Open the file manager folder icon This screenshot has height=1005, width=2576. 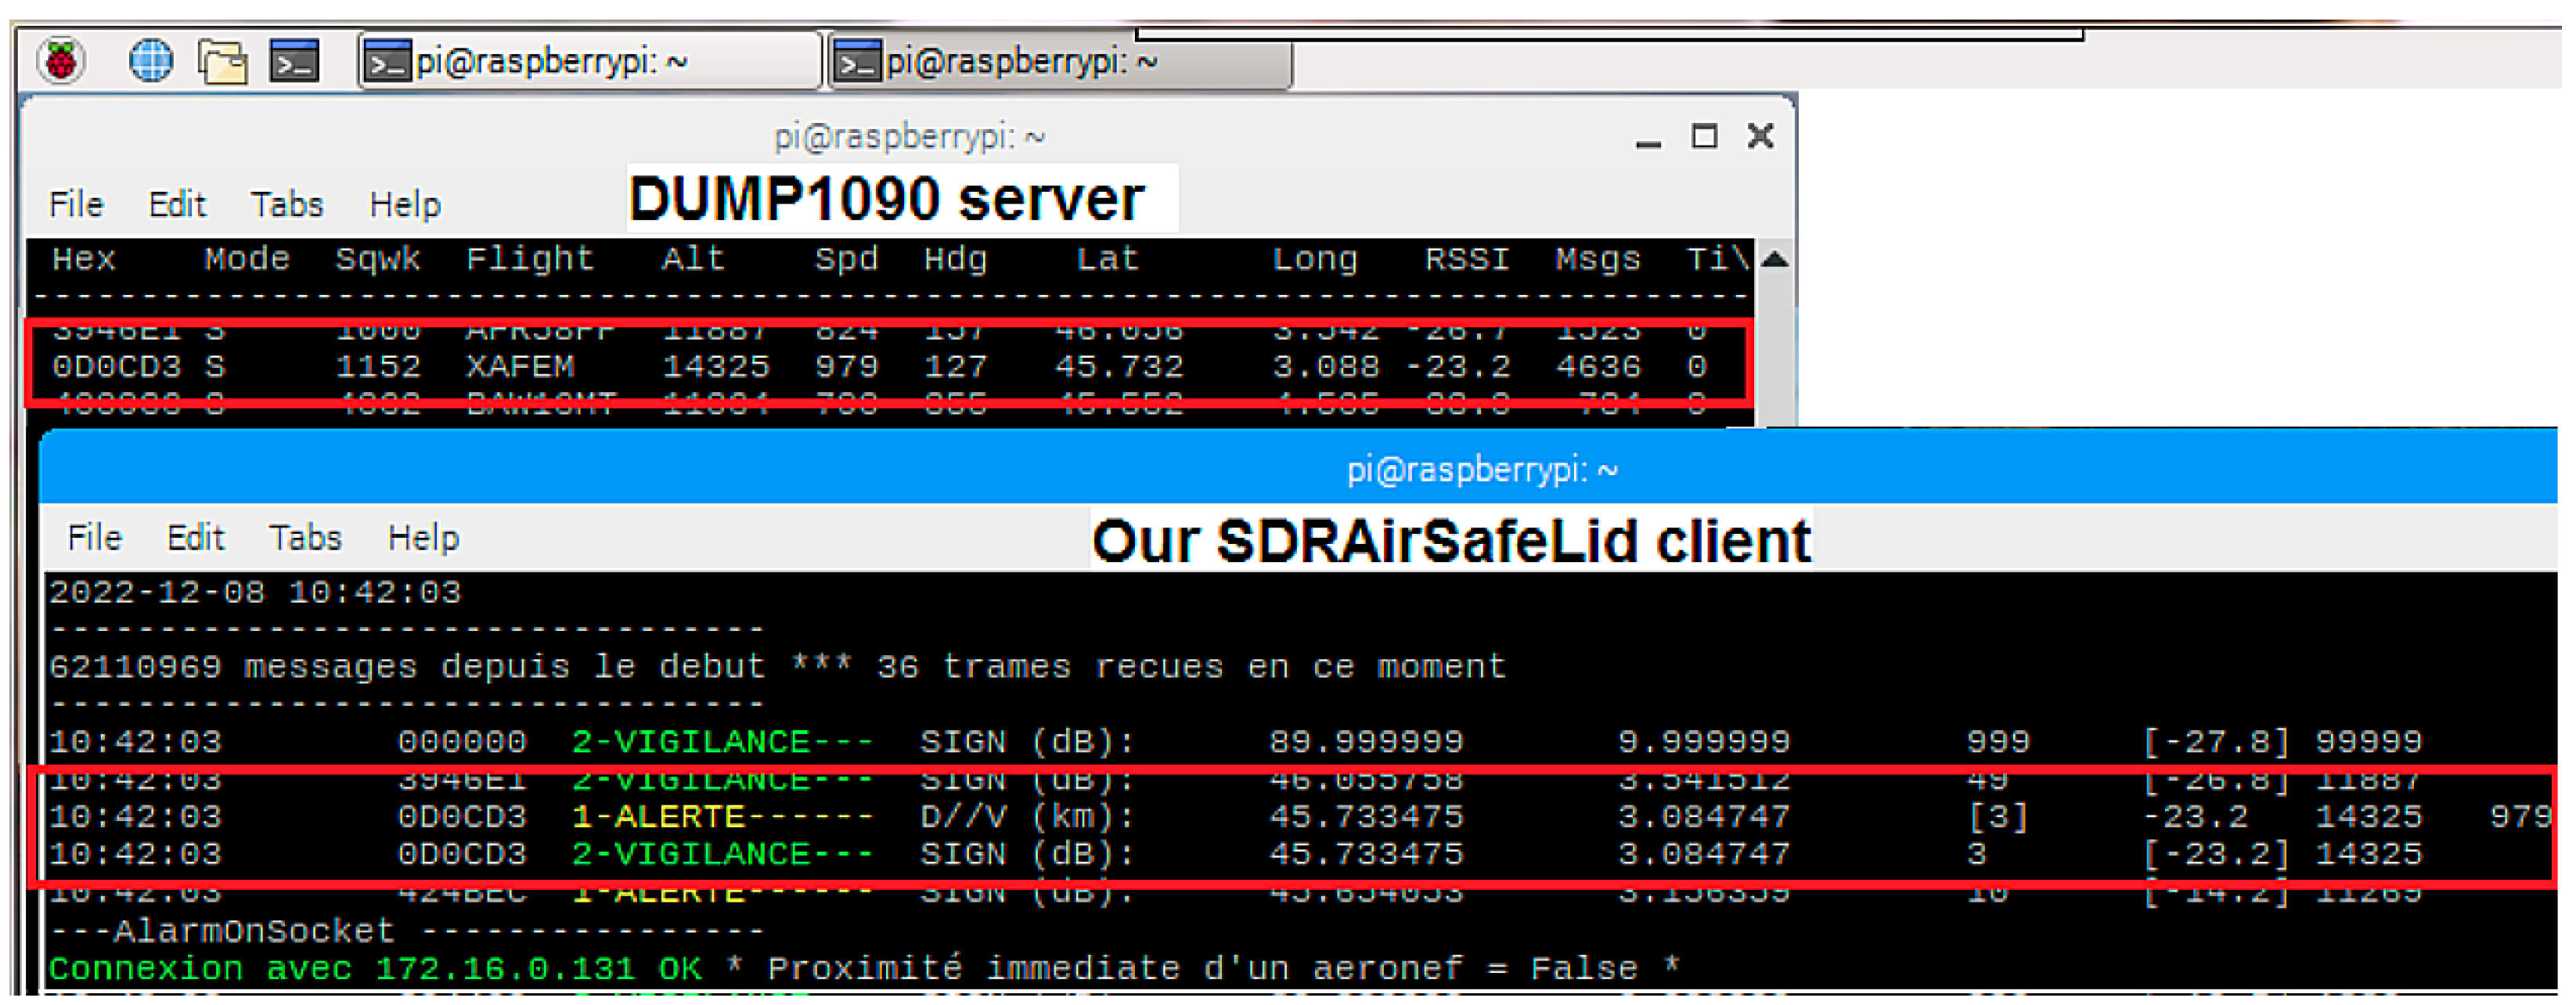coord(222,62)
